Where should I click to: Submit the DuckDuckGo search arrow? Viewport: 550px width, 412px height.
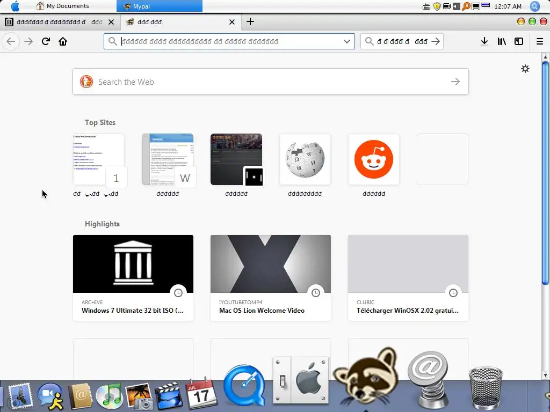(x=455, y=82)
